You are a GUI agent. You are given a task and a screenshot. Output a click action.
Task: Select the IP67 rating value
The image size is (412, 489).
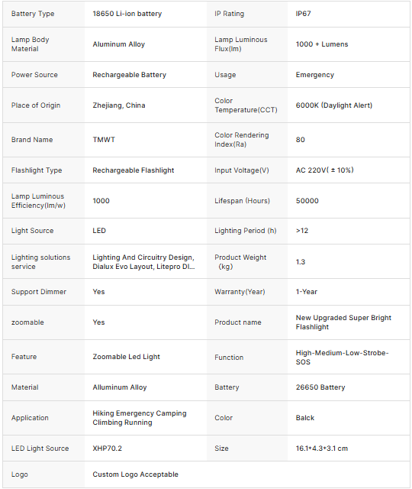(303, 14)
